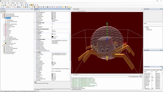Click the Attributes panel vertical scrollbar
Viewport: 163px width, 92px height.
tap(70, 47)
